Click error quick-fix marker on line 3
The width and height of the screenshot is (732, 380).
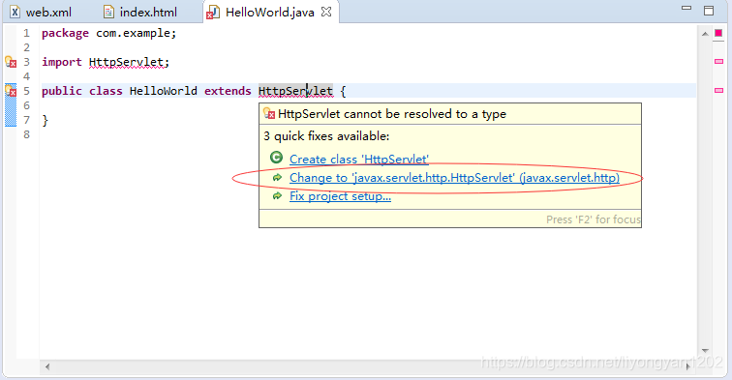click(11, 62)
